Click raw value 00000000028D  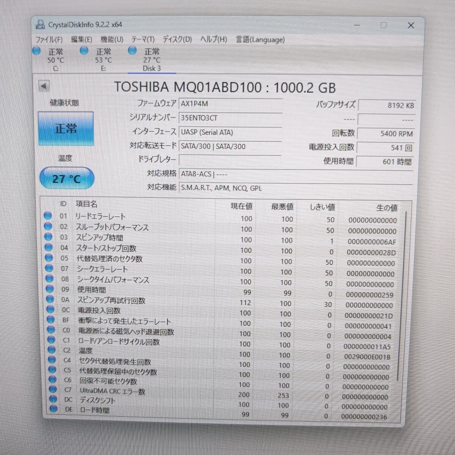tap(371, 253)
